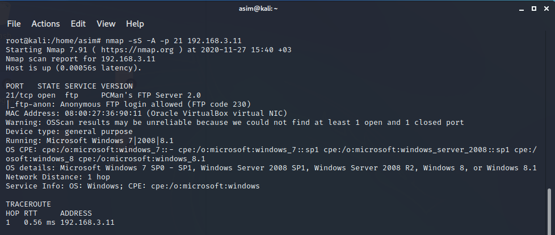
Task: Minimize the terminal window
Action: (521, 9)
